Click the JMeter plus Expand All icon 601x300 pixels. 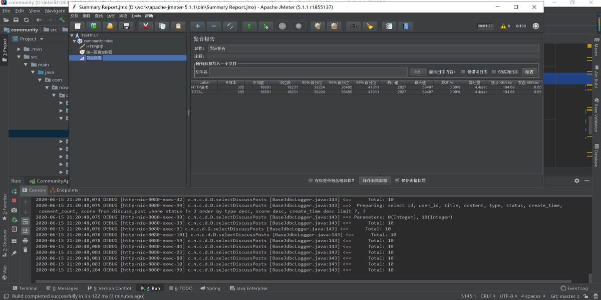click(197, 26)
